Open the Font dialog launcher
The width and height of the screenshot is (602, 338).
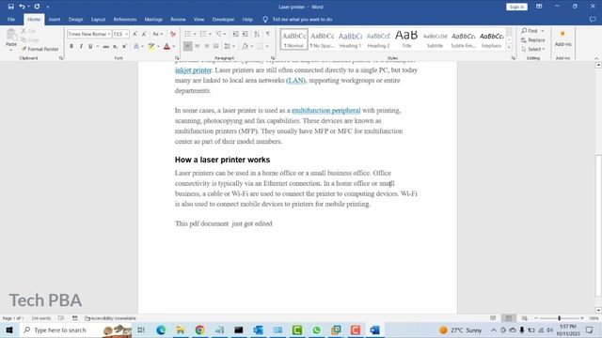tap(177, 58)
